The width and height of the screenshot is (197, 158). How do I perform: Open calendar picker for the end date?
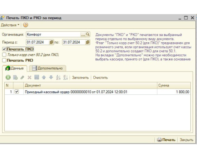point(87,42)
